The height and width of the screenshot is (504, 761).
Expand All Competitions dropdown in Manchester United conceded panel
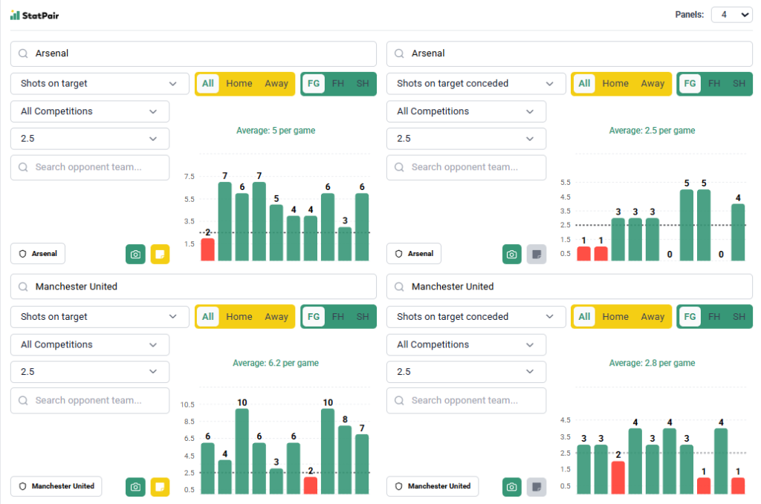tap(466, 344)
